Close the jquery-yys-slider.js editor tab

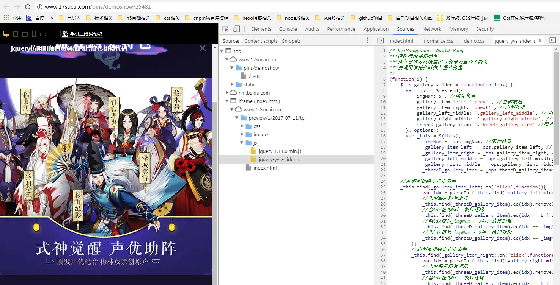pyautogui.click(x=540, y=40)
